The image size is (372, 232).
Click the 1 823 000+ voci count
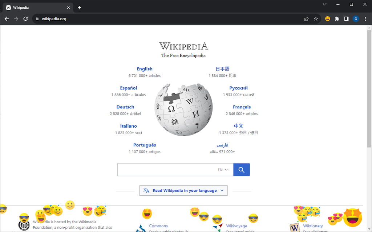click(128, 133)
